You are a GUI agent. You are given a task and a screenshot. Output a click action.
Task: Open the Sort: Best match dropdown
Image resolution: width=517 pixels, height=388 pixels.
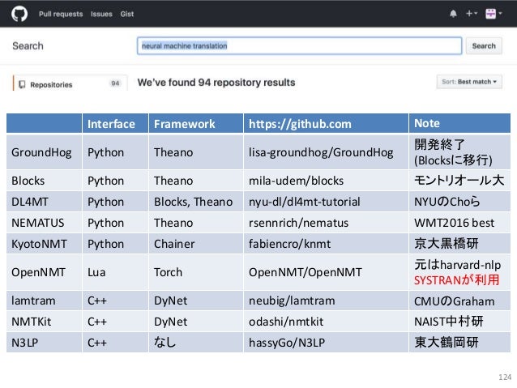[469, 82]
